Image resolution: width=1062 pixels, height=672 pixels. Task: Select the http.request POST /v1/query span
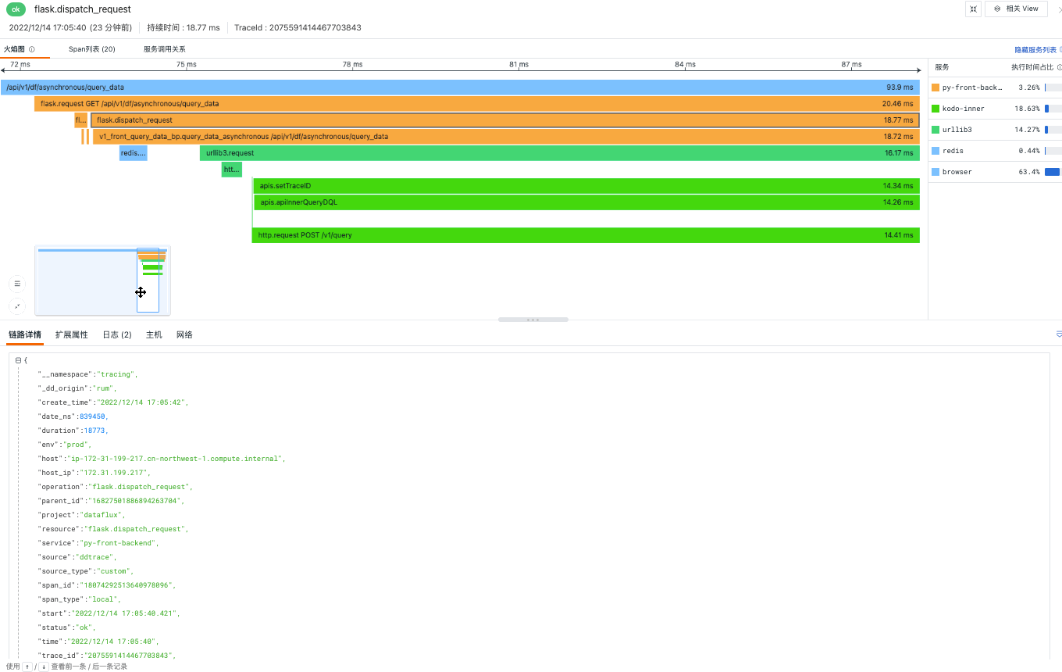(x=586, y=235)
